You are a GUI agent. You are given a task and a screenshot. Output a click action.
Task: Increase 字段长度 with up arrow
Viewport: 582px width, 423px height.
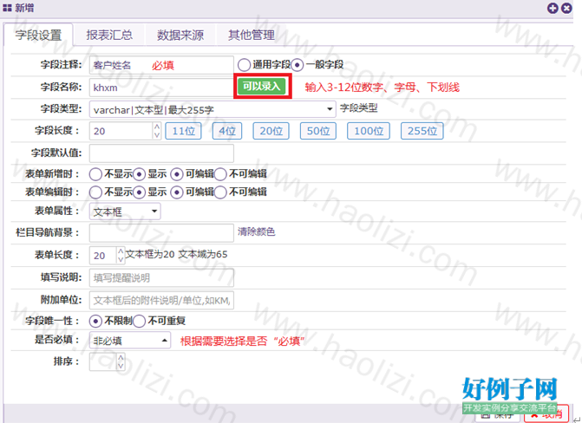coord(157,127)
